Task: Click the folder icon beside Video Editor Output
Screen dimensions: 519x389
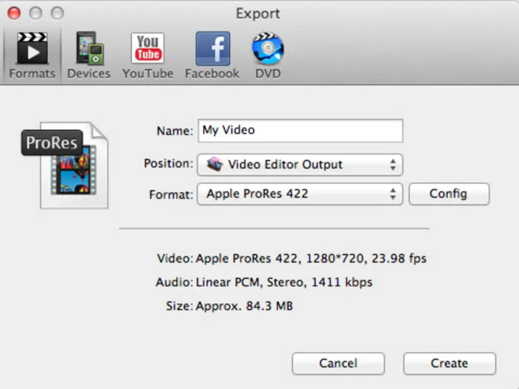Action: [x=215, y=164]
